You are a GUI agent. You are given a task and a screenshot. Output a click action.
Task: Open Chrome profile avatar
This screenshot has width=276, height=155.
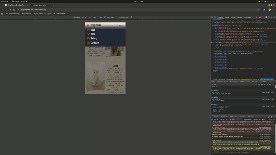click(269, 10)
